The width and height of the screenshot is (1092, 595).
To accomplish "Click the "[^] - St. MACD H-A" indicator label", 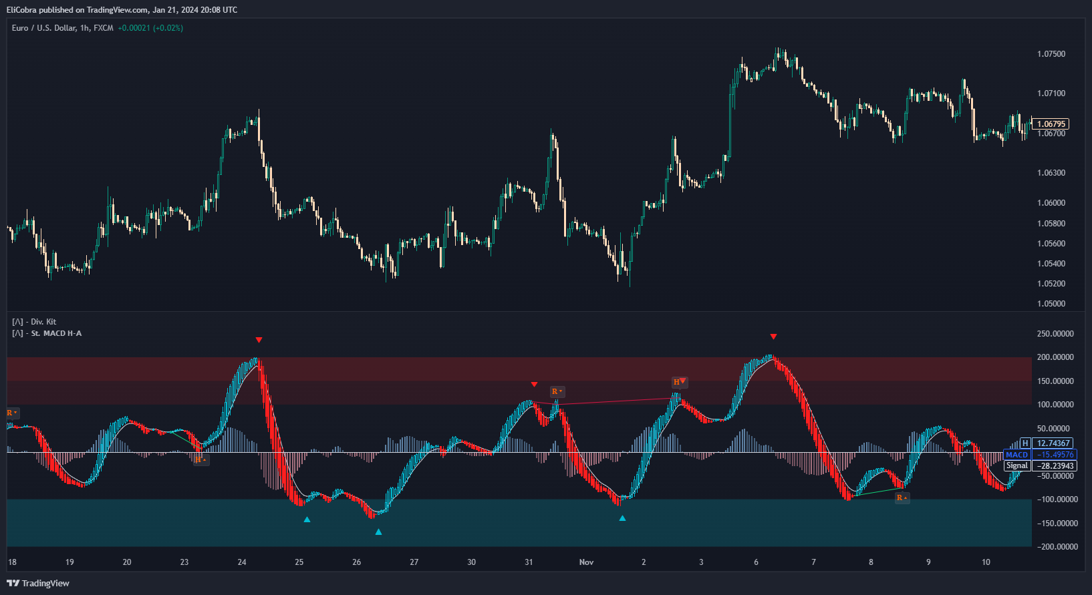I will 47,333.
